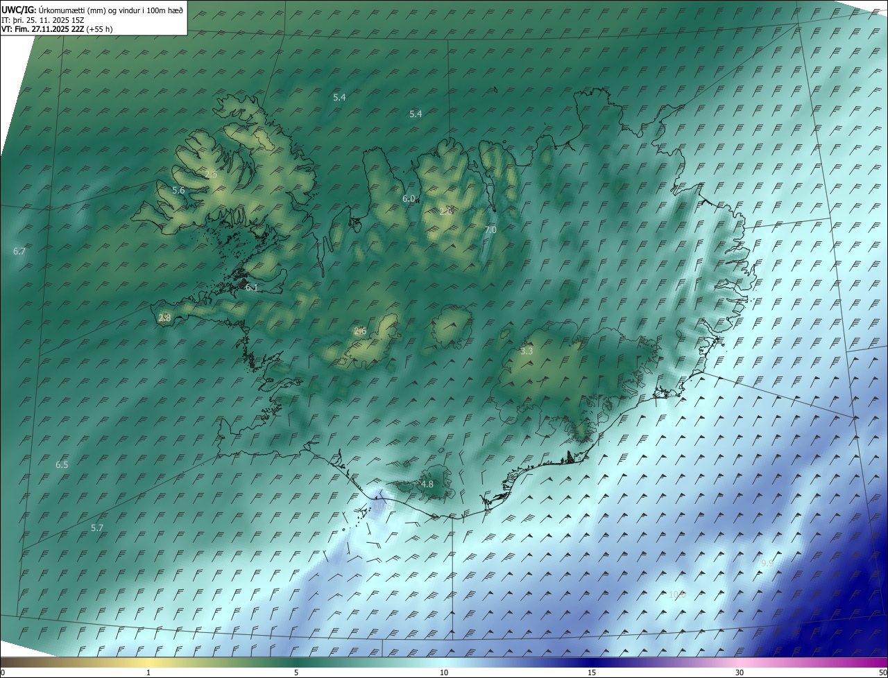The height and width of the screenshot is (678, 888).
Task: Select the "6.7" value on the map
Action: [19, 251]
